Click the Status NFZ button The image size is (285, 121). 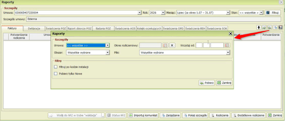(x=116, y=115)
